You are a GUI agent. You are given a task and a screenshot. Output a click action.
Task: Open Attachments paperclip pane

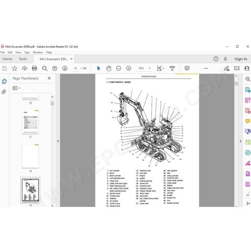[x=4, y=92]
